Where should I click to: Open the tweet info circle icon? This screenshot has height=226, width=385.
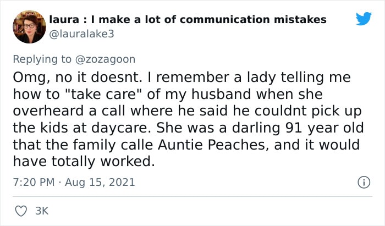click(364, 183)
